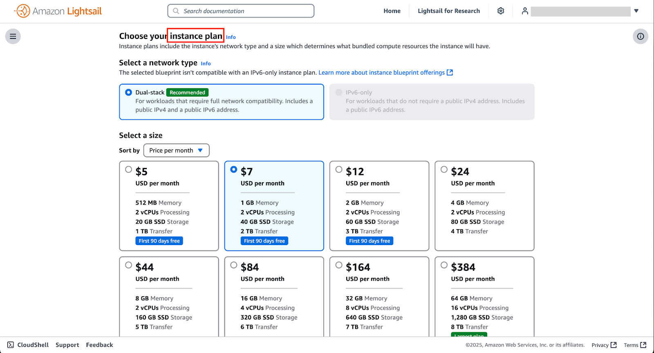This screenshot has width=654, height=353.
Task: Expand the account dropdown arrow
Action: tap(636, 11)
